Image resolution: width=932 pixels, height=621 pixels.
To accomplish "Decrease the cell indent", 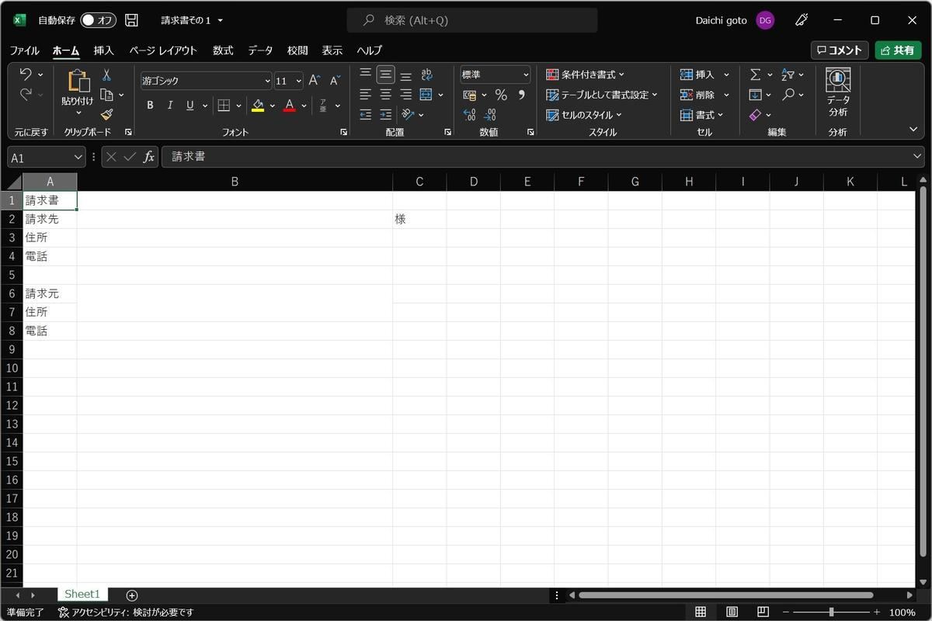I will click(x=366, y=114).
